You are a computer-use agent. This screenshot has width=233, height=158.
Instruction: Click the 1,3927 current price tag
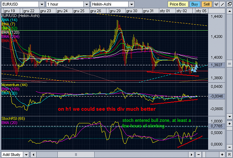(x=216, y=65)
